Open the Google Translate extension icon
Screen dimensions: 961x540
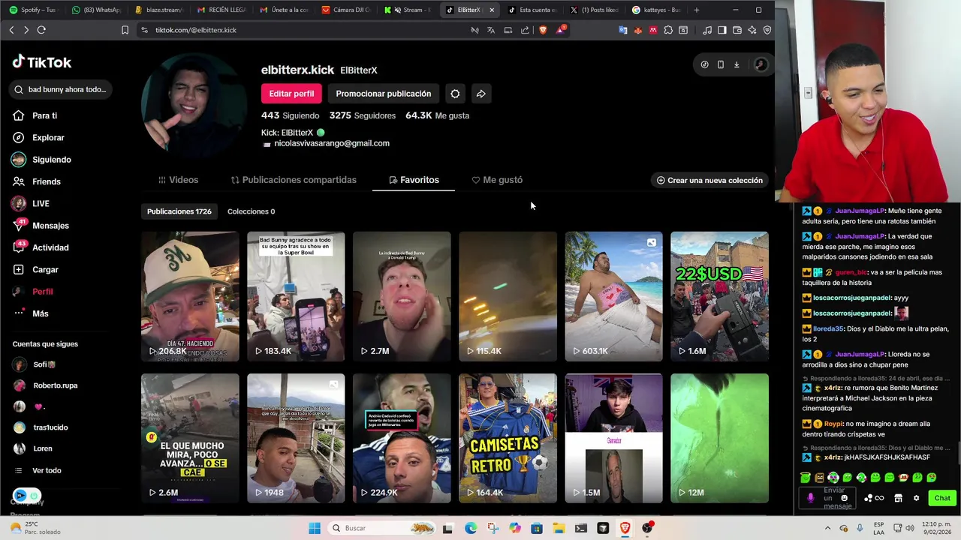(622, 30)
